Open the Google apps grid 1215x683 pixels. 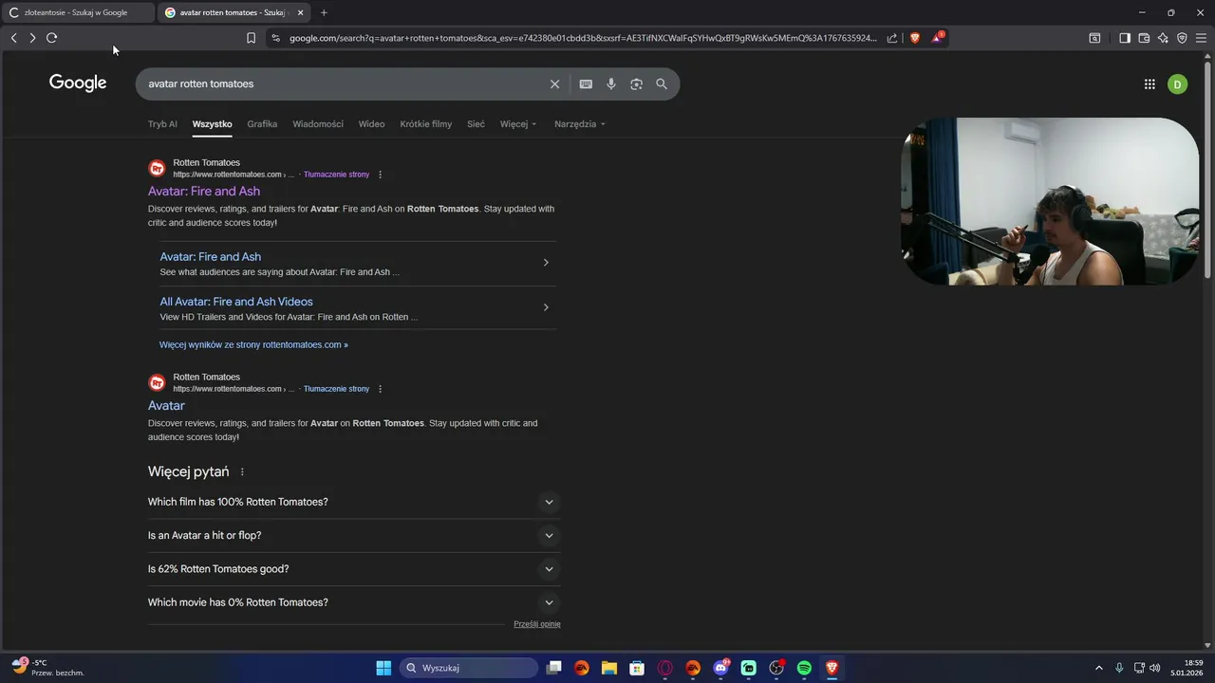coord(1150,83)
